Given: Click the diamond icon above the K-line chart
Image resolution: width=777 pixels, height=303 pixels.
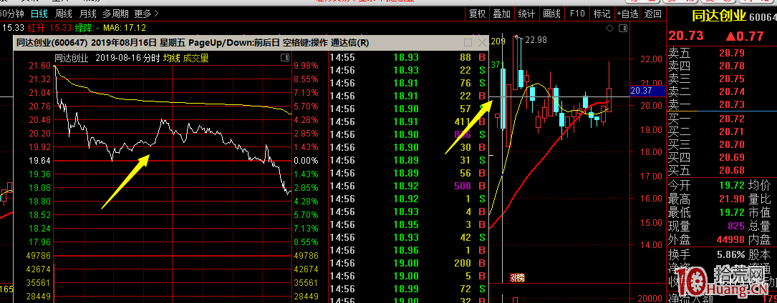Looking at the screenshot, I should [x=609, y=28].
